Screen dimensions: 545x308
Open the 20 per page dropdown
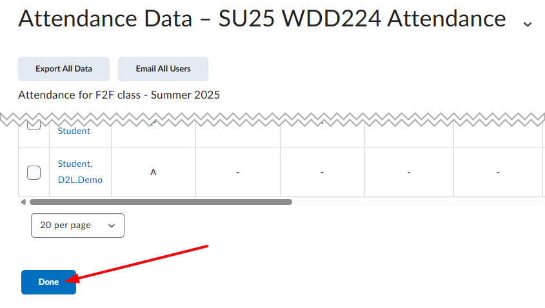tap(77, 226)
